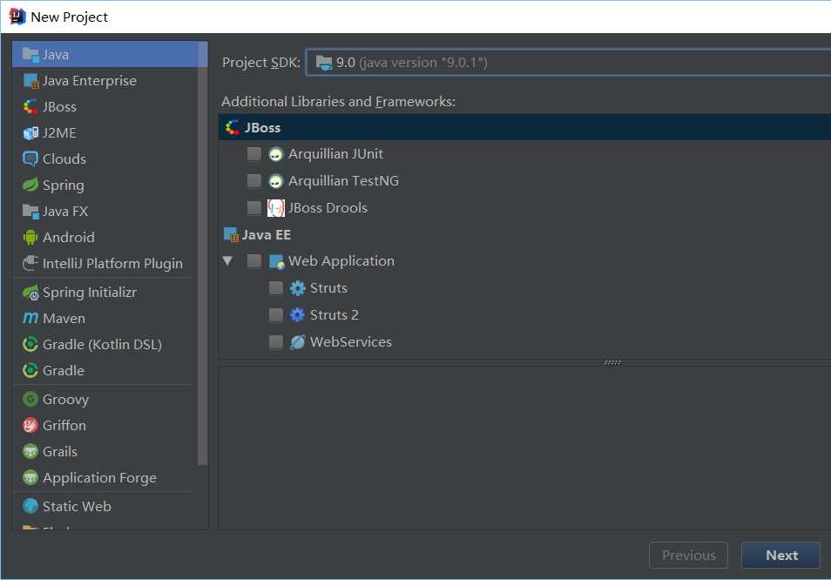Click the WebServices icon
The image size is (831, 580).
[297, 342]
